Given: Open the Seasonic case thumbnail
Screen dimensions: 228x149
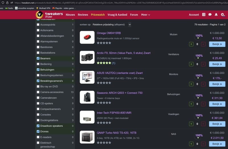Looking at the screenshot, I should [x=87, y=97].
